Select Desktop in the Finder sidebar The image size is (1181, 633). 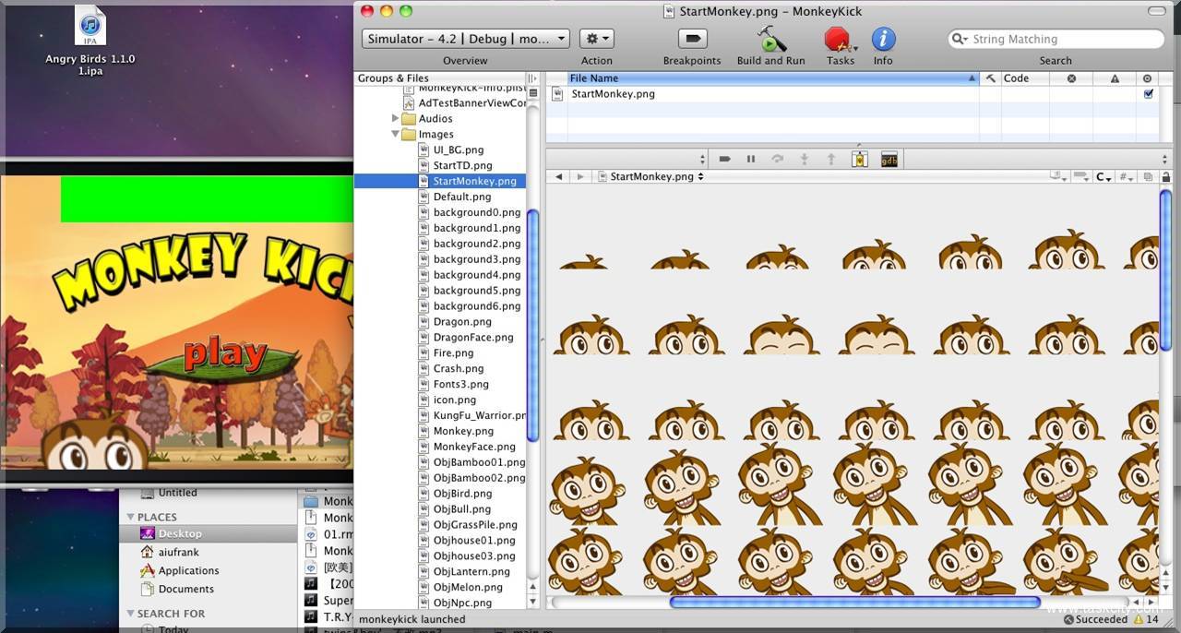click(208, 533)
